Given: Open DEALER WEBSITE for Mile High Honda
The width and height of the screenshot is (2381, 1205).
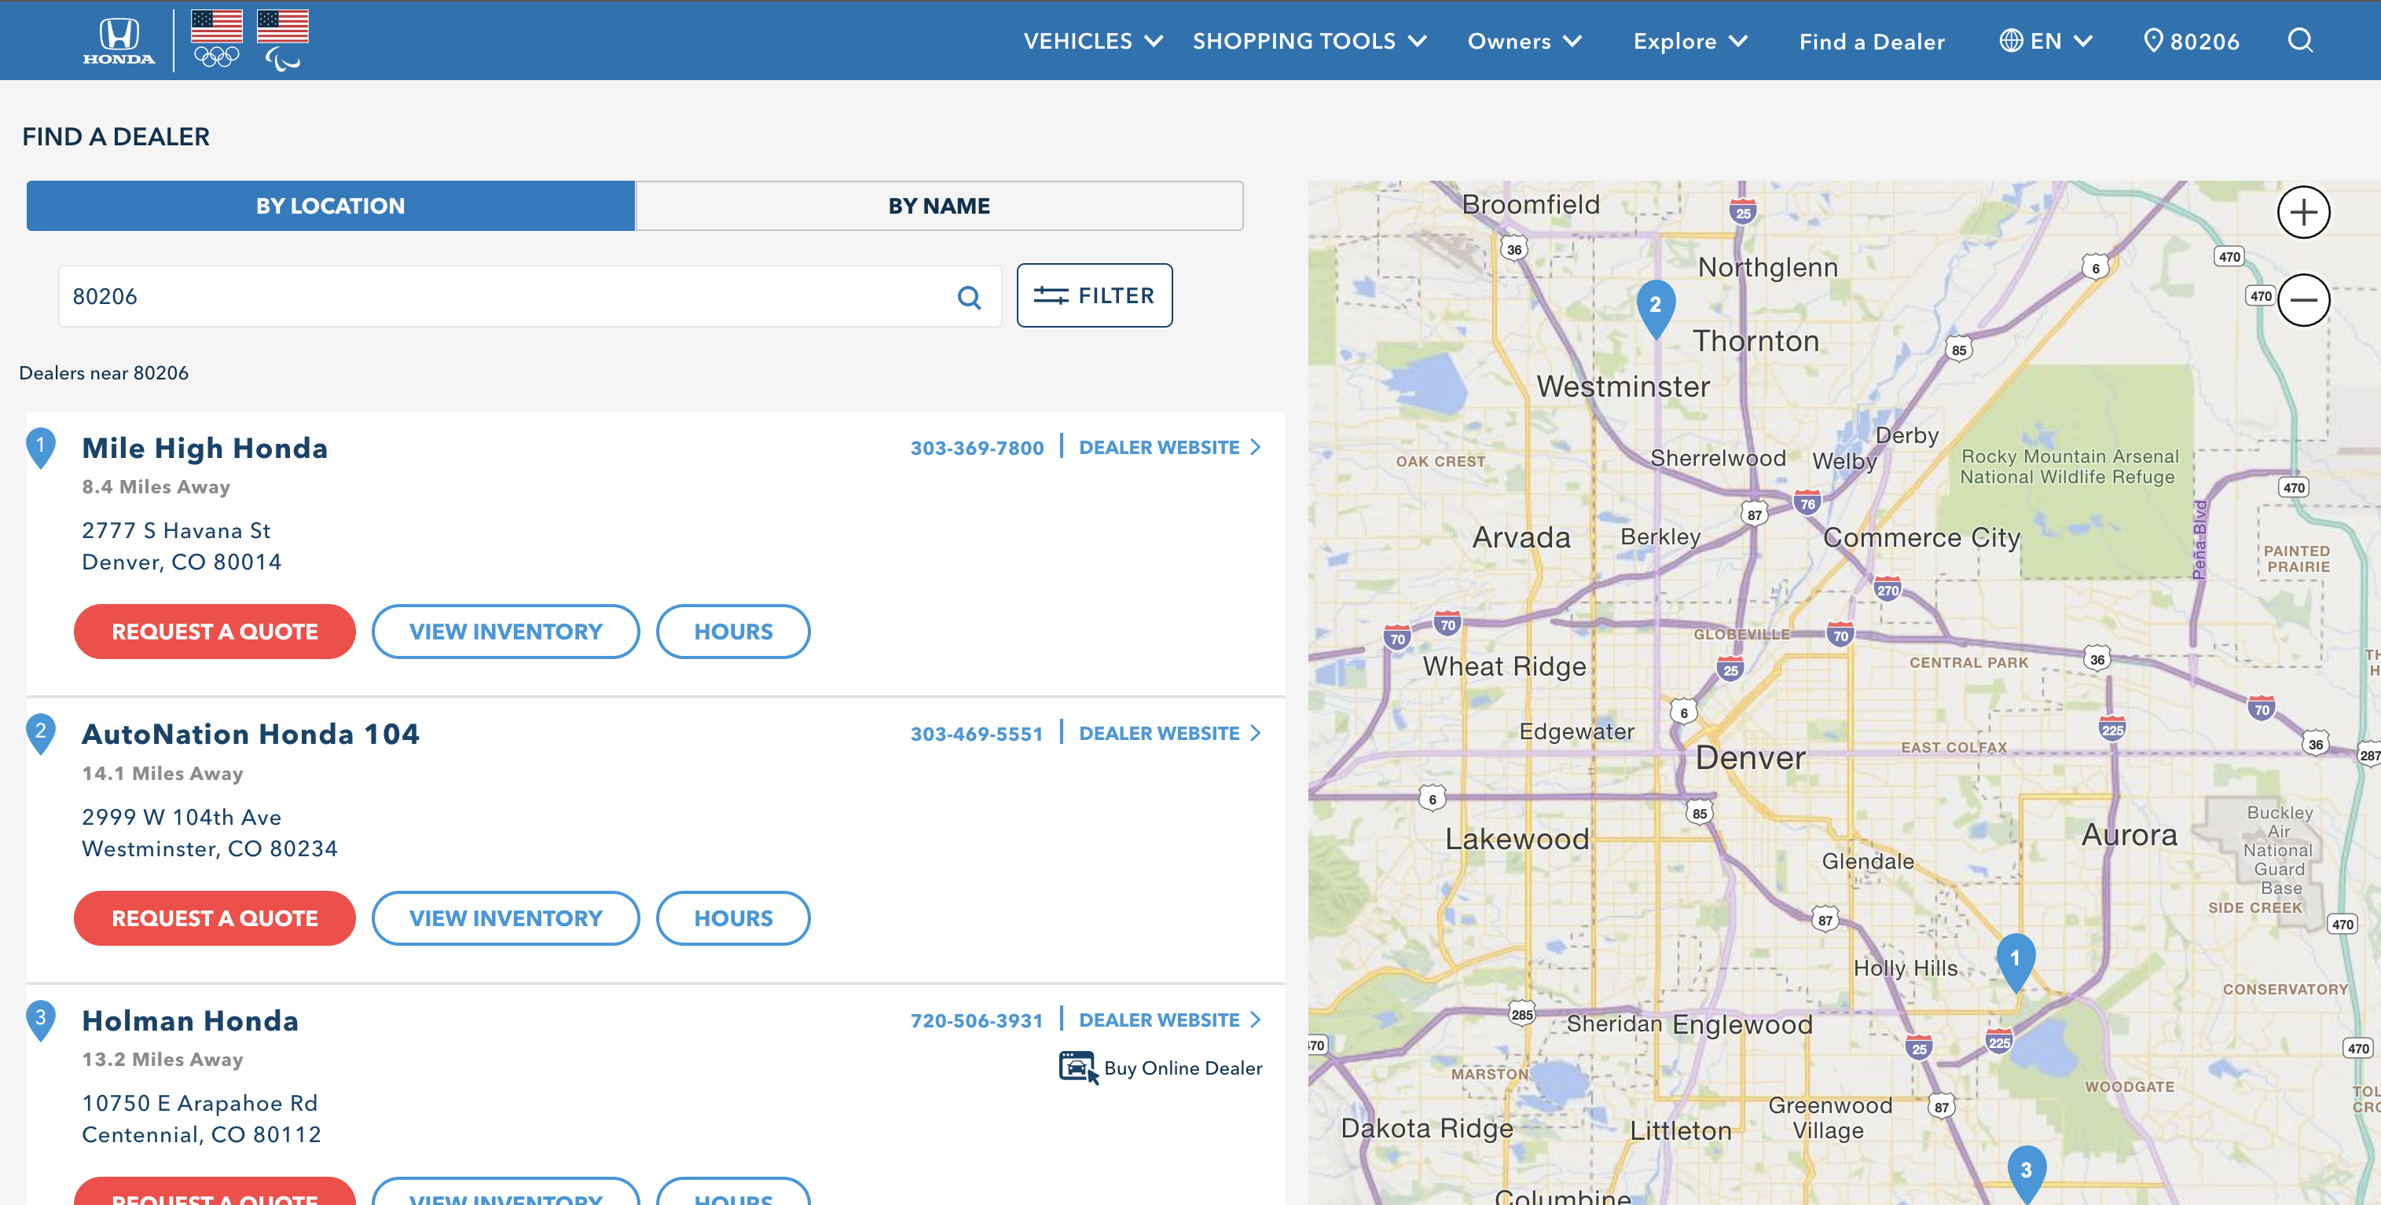Looking at the screenshot, I should 1169,447.
